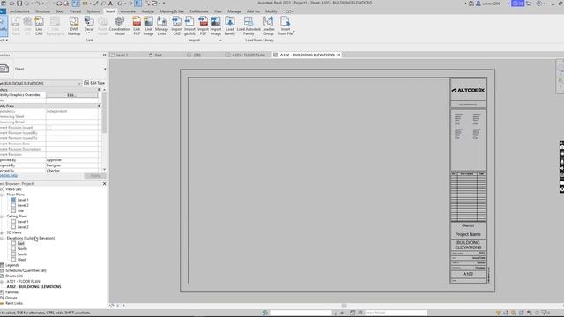Click the Point Cloud icon
This screenshot has width=564, height=317.
(102, 26)
